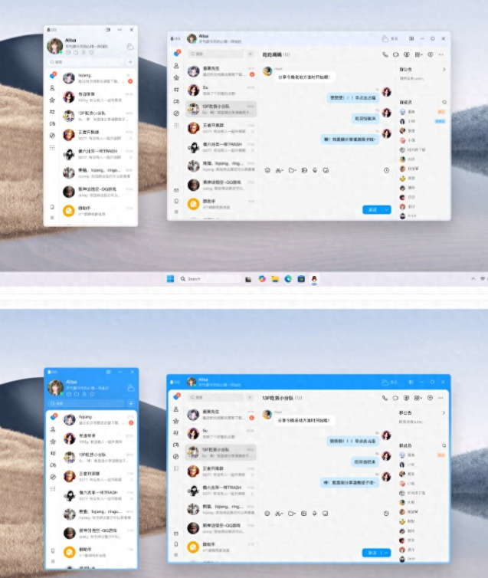Open scissors screenshot dropdown in white chat window
Viewport: 488px width, 578px height.
pos(279,170)
